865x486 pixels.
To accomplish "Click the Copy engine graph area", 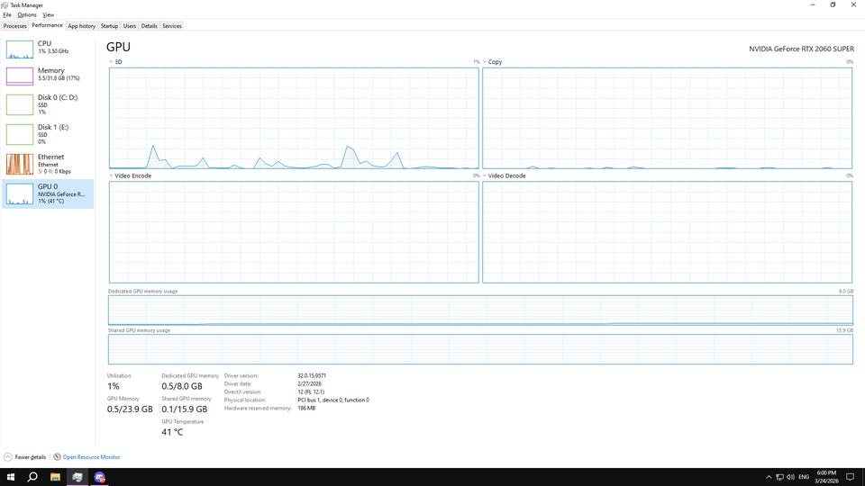I will (667, 118).
